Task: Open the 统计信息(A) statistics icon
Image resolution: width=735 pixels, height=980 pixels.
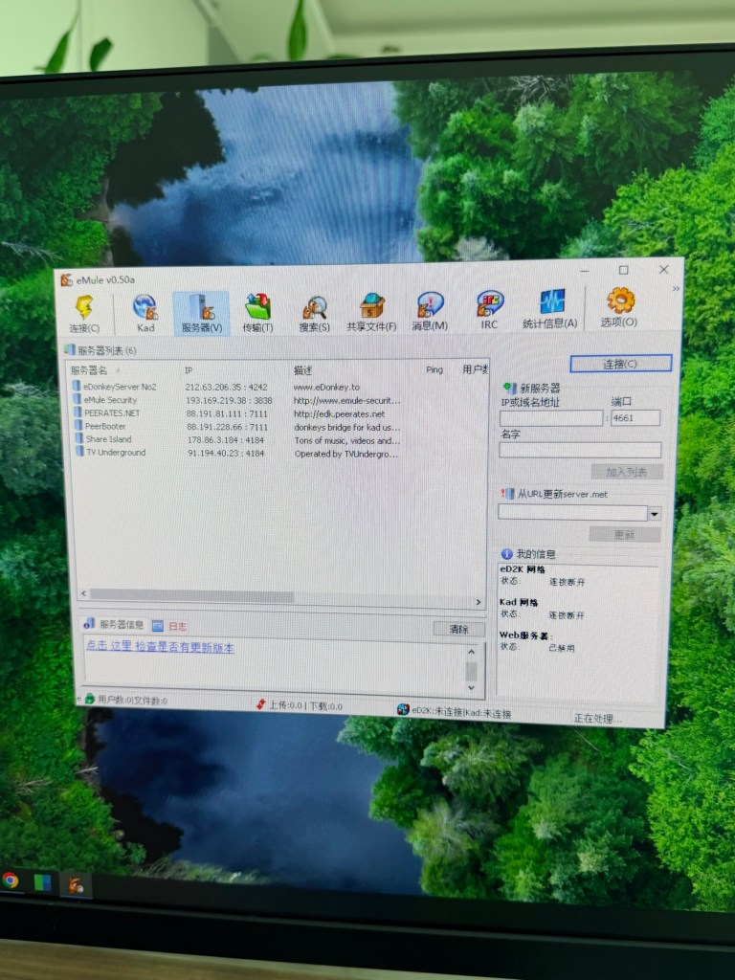Action: [x=550, y=309]
